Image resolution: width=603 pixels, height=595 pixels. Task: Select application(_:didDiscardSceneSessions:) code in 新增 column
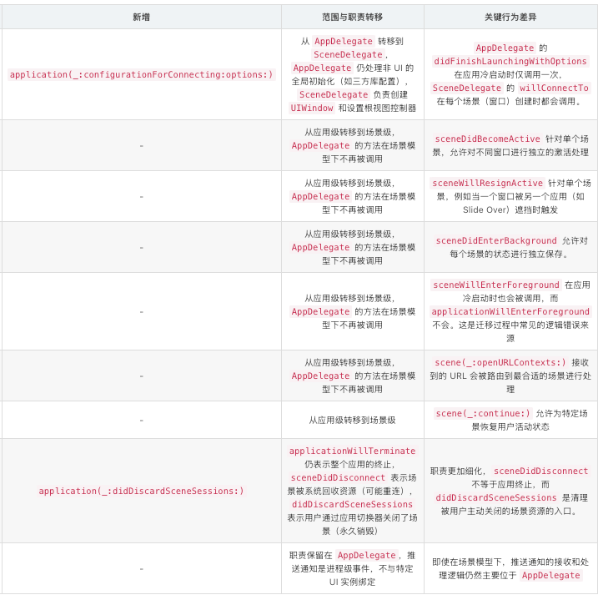(141, 491)
